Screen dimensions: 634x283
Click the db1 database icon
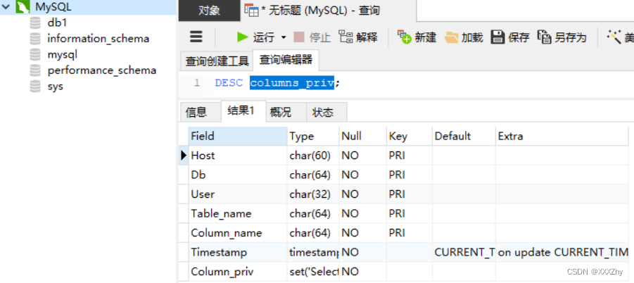click(35, 23)
